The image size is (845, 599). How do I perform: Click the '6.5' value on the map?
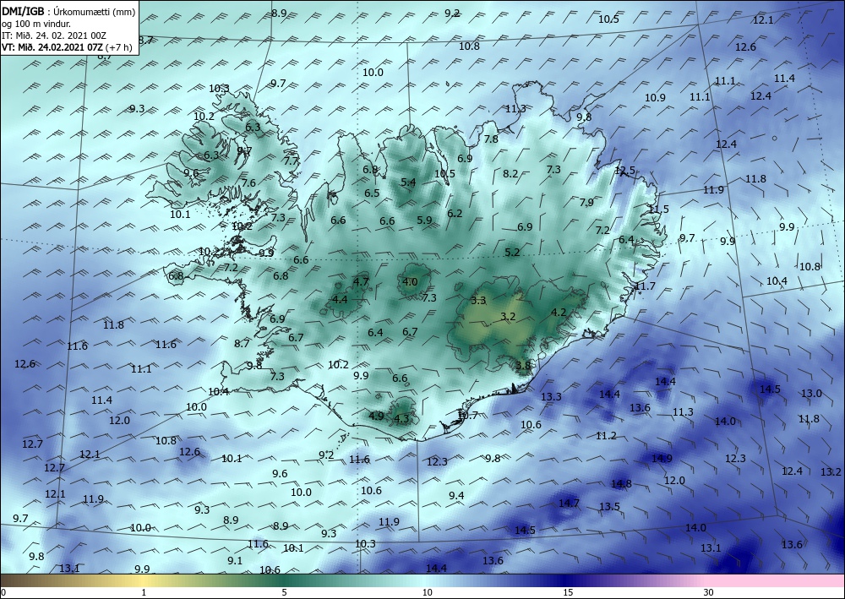click(372, 193)
